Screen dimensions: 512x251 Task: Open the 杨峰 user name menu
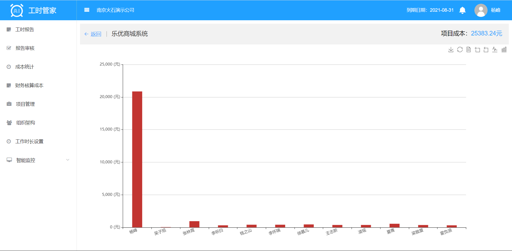click(x=496, y=10)
